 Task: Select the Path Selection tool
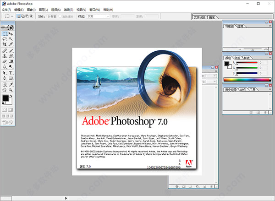coord(5,73)
